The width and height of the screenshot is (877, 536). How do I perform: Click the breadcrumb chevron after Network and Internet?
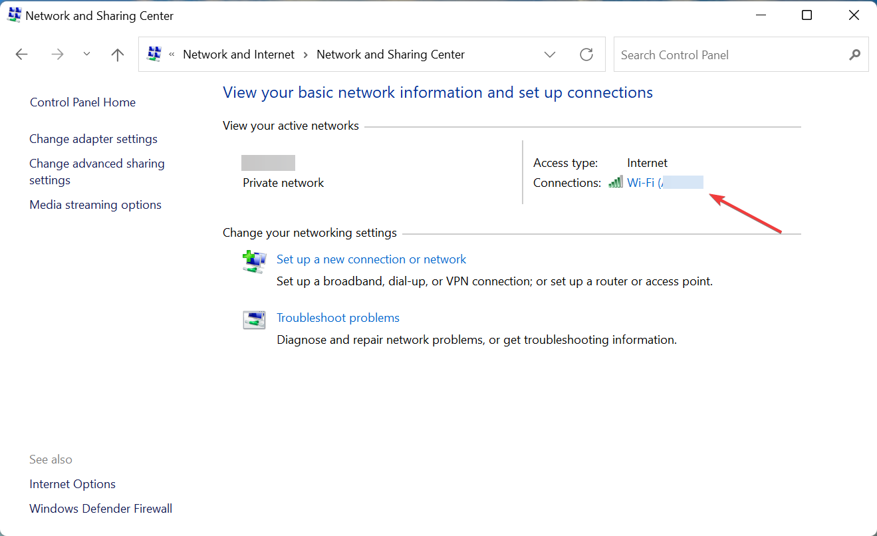[306, 55]
